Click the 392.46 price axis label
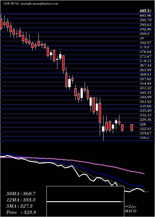The image size is (155, 217). (x=145, y=29)
